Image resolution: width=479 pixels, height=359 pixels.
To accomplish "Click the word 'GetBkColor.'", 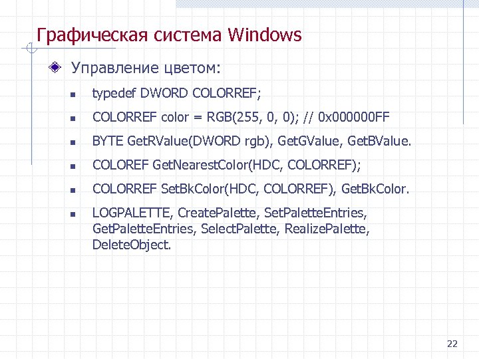I will pyautogui.click(x=375, y=189).
